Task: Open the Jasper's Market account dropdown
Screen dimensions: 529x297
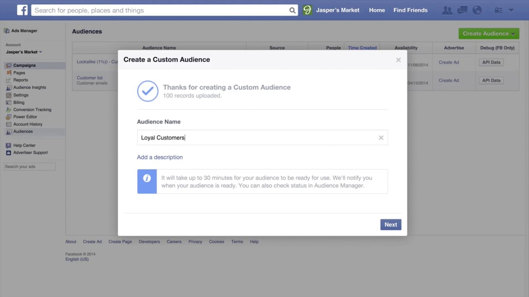Action: pos(24,52)
